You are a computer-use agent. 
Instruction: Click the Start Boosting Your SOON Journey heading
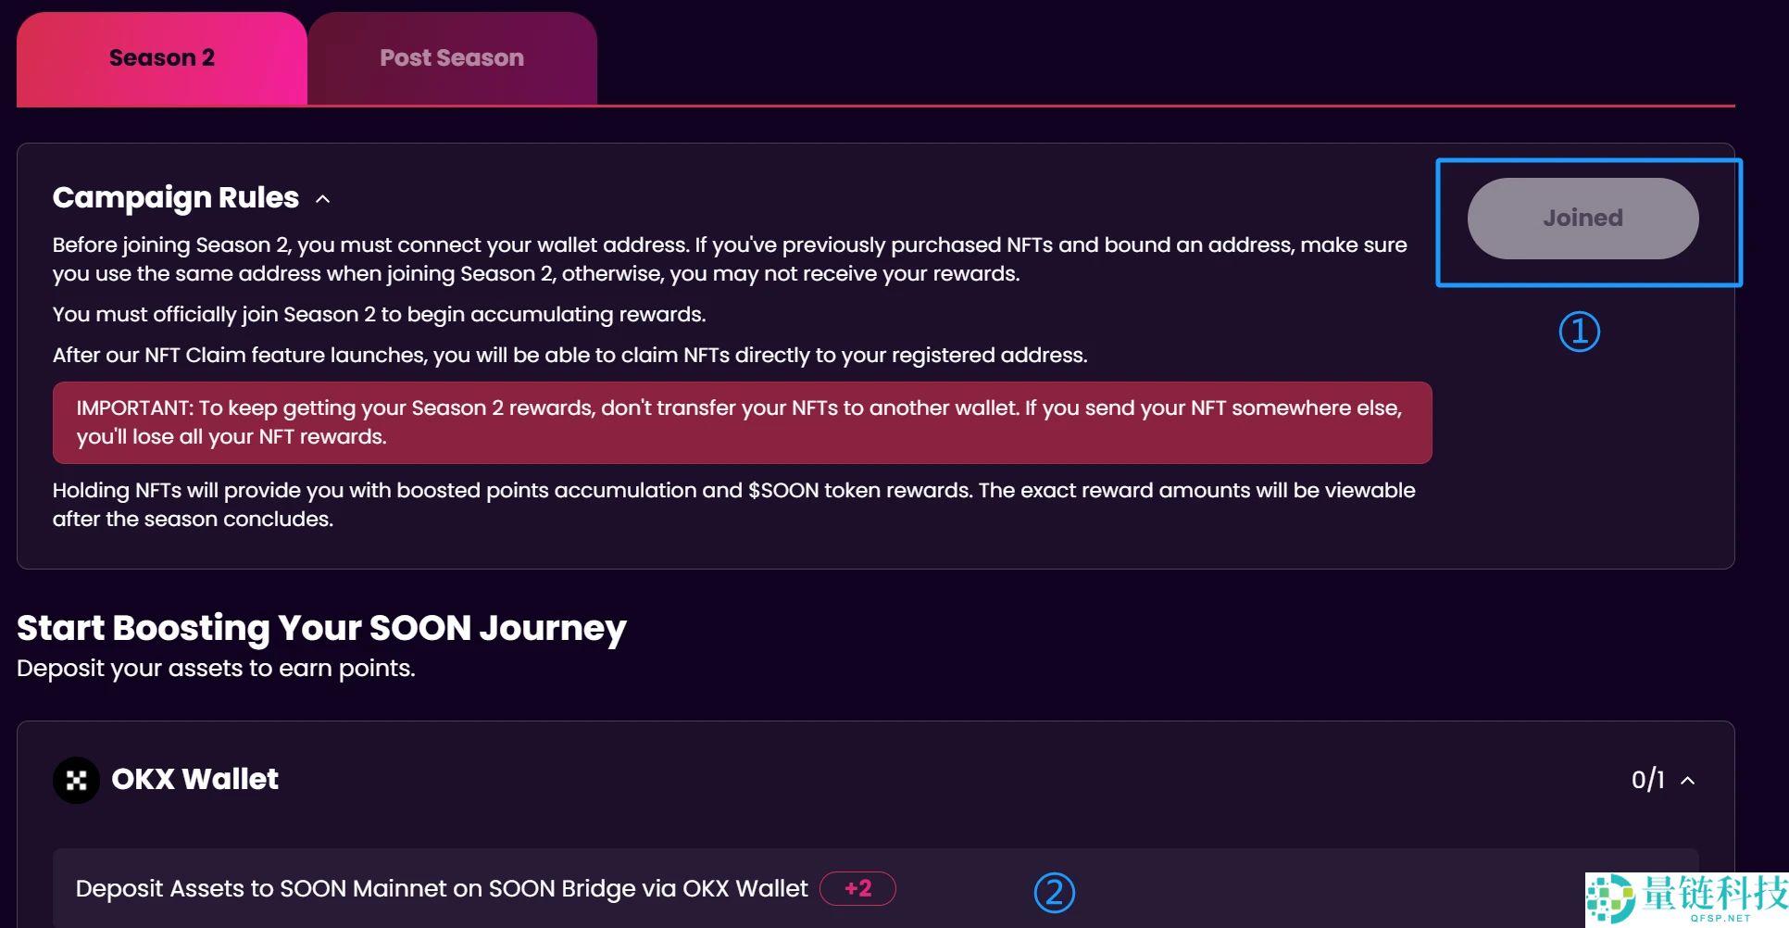(x=321, y=628)
